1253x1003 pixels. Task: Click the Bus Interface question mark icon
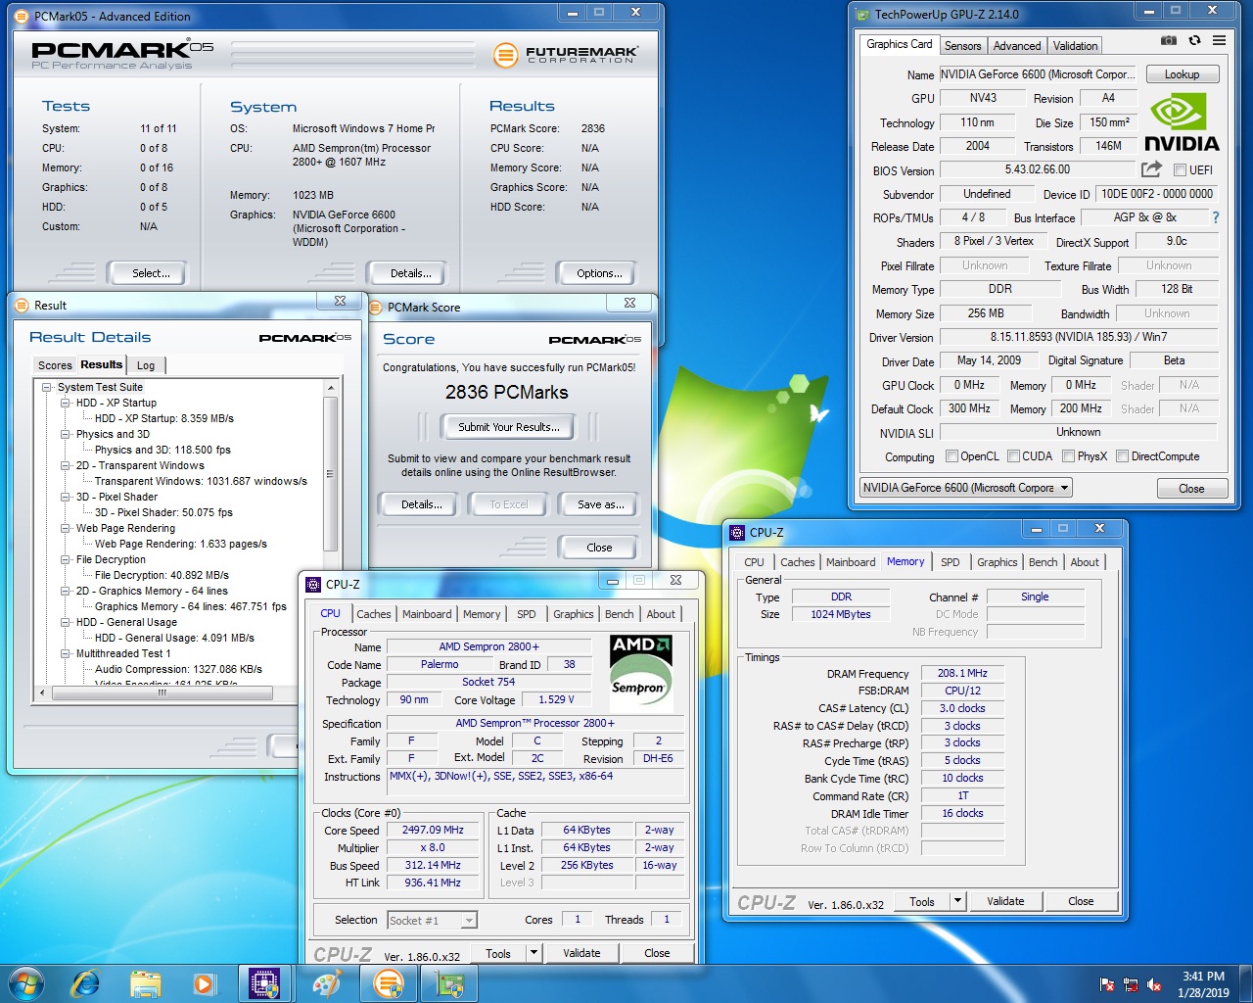click(x=1216, y=217)
